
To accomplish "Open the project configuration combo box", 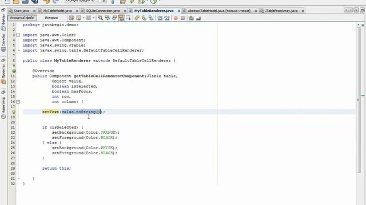I will coord(85,1).
